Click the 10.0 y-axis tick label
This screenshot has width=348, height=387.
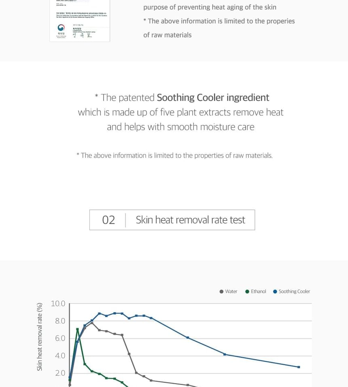coord(58,304)
